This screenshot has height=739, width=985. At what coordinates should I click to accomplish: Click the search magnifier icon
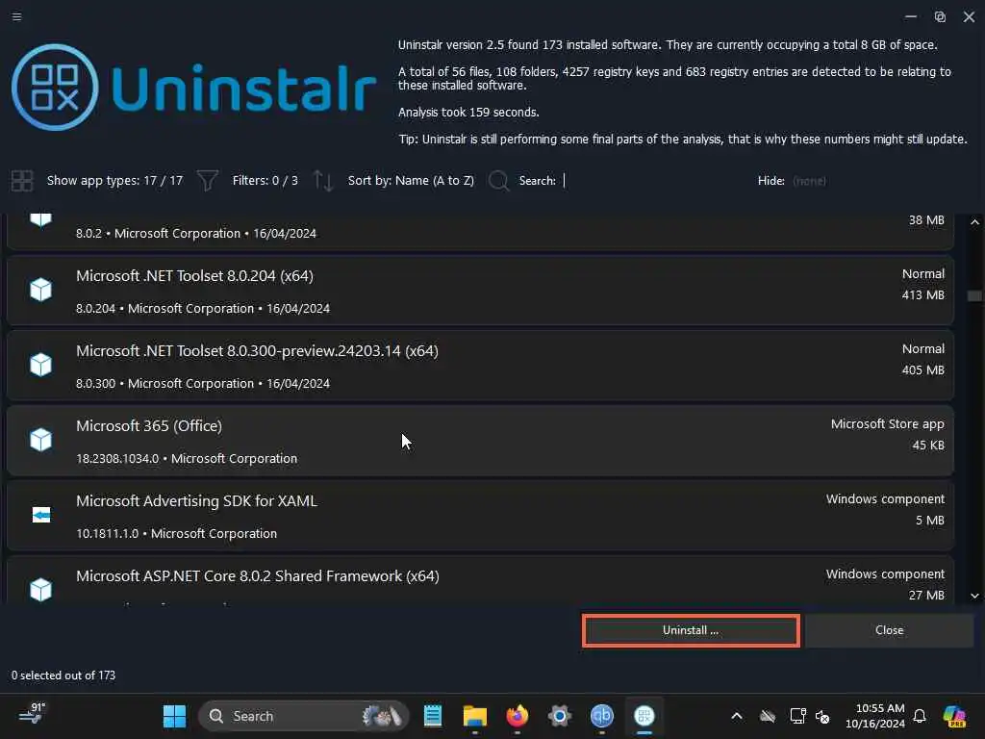click(499, 181)
